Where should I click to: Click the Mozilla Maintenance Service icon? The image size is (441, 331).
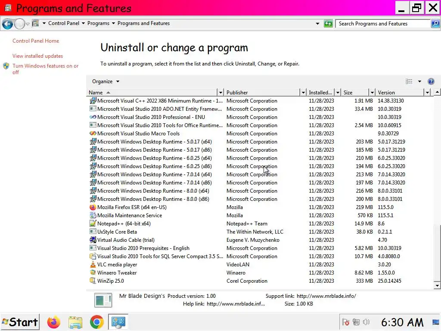click(x=93, y=215)
